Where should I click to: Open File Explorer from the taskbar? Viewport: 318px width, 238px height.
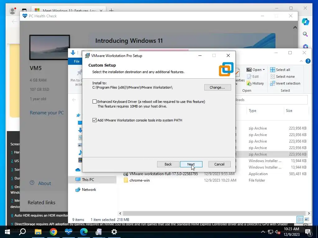(x=38, y=232)
